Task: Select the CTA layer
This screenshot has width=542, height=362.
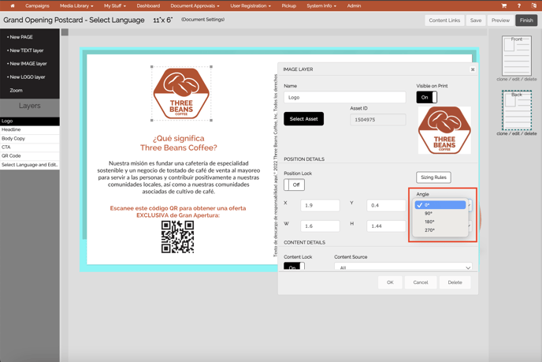Action: click(x=30, y=147)
